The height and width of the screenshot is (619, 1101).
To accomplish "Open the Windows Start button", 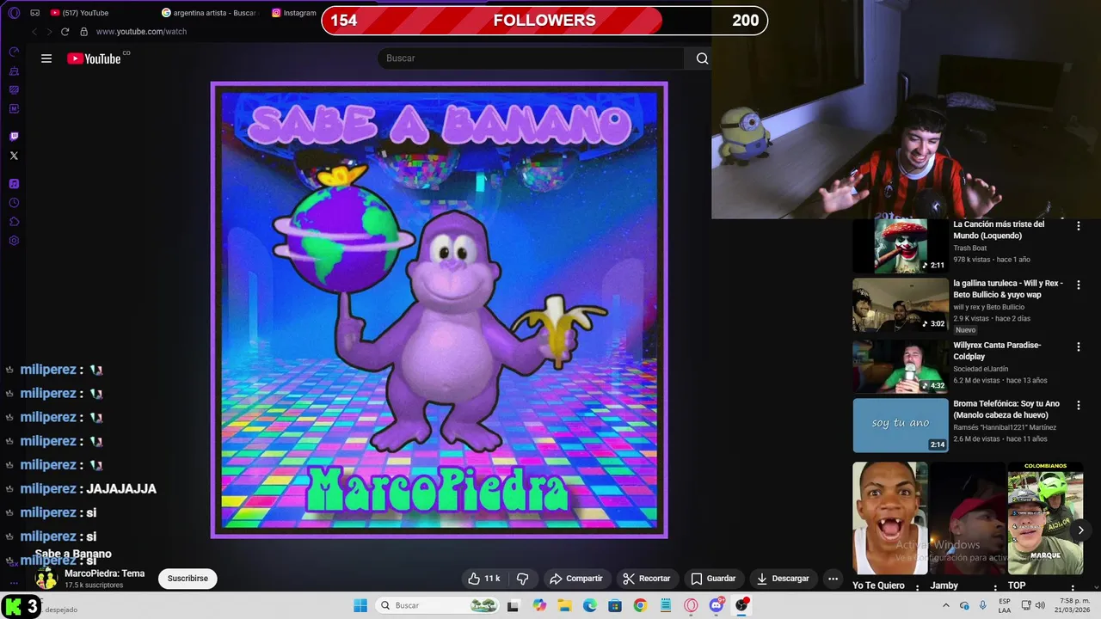I will [x=360, y=605].
